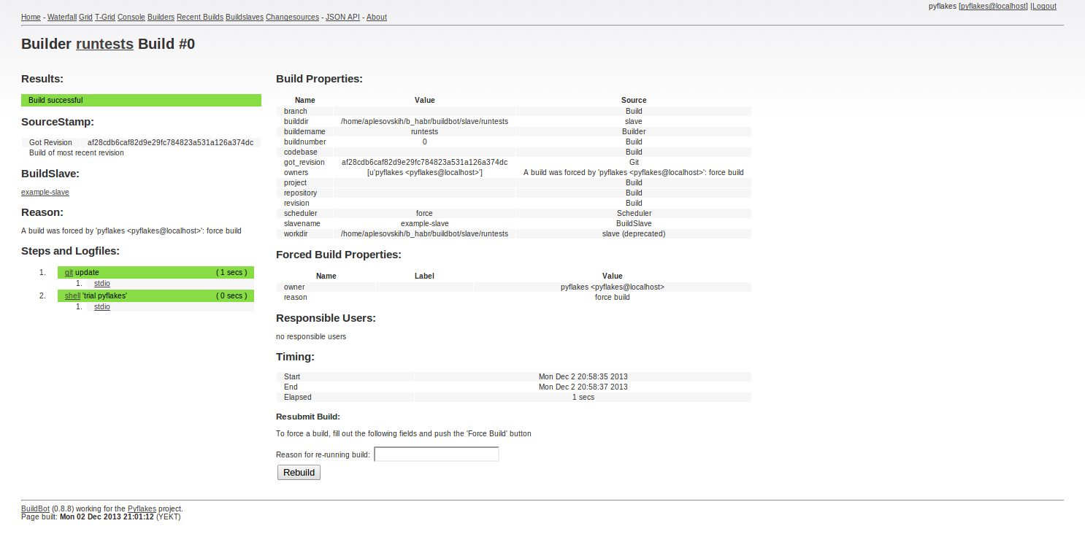Open the About page

[x=377, y=17]
